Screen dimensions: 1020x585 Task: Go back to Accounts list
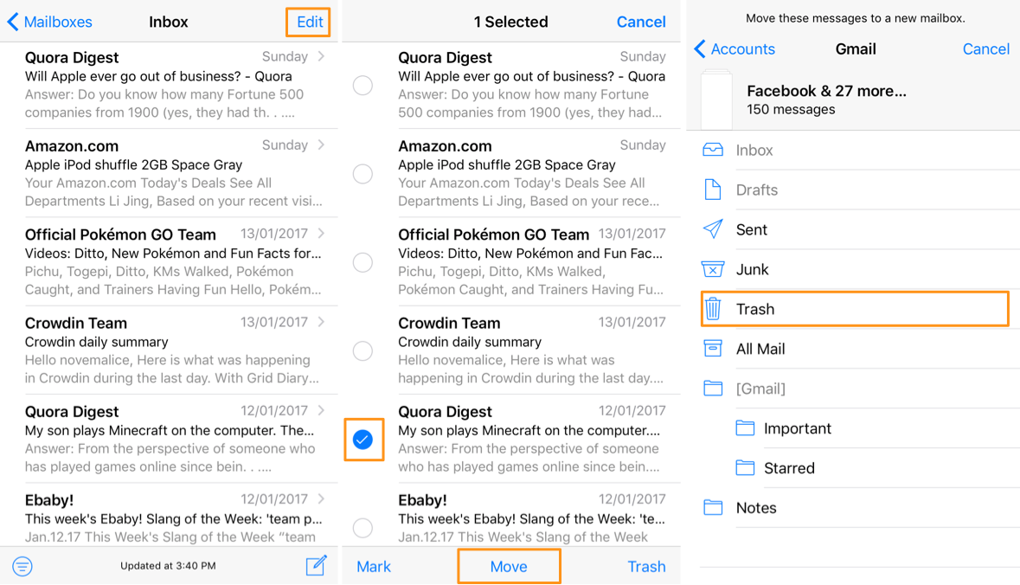(735, 49)
